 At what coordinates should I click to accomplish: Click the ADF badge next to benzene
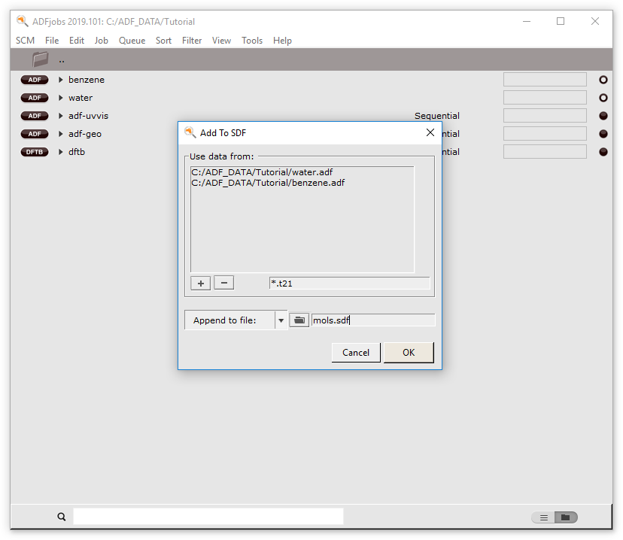click(34, 80)
